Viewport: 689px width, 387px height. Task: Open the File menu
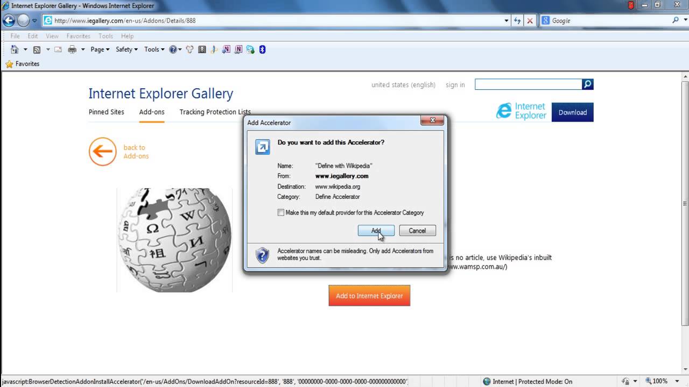point(15,36)
